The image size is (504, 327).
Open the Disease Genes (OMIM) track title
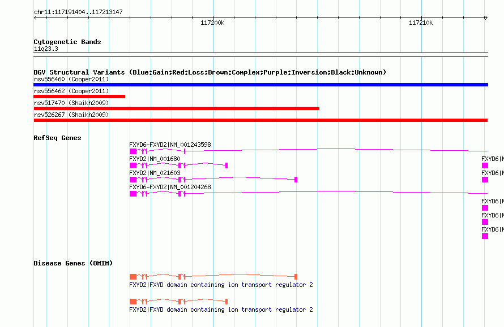pyautogui.click(x=73, y=263)
